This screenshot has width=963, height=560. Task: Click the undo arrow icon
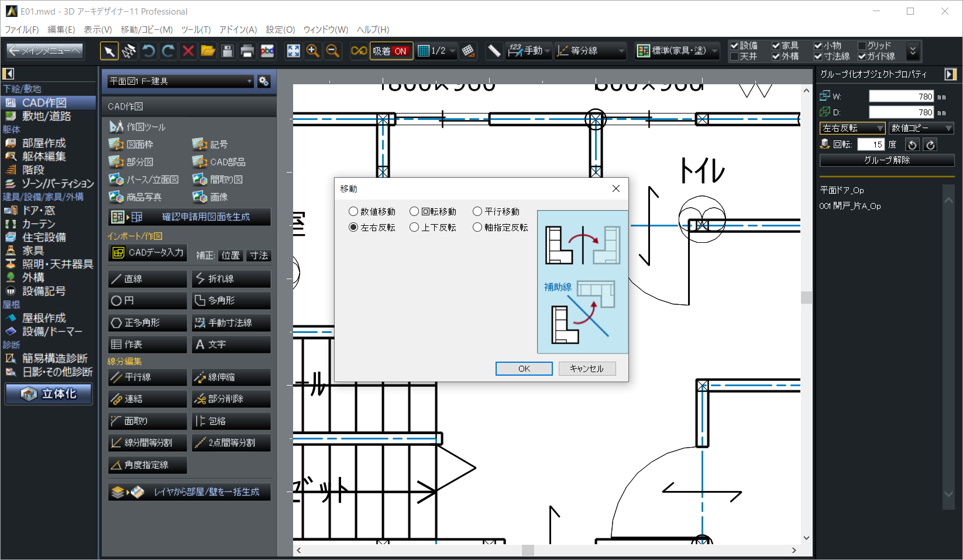tap(149, 51)
